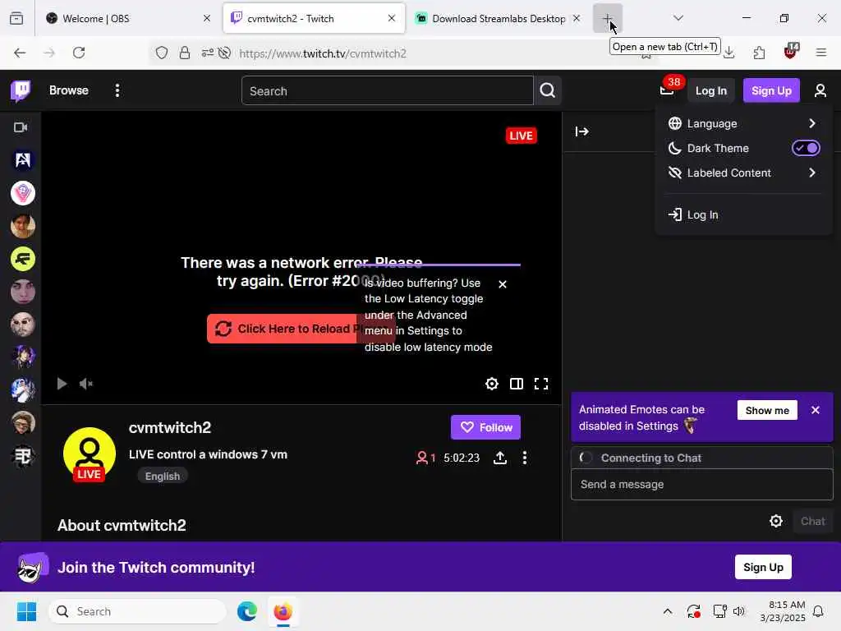Click Here to Reload Player button
The height and width of the screenshot is (631, 841).
(x=301, y=329)
